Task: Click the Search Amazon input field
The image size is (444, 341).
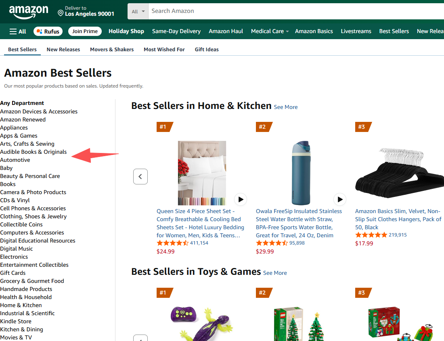Action: tap(295, 11)
